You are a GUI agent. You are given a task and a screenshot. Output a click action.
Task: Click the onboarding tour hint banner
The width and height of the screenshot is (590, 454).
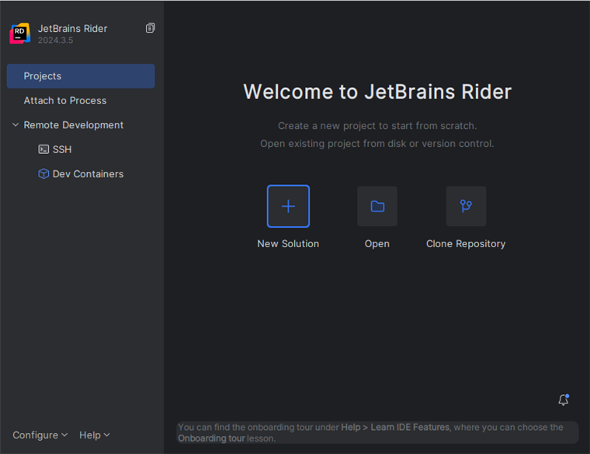coord(377,432)
